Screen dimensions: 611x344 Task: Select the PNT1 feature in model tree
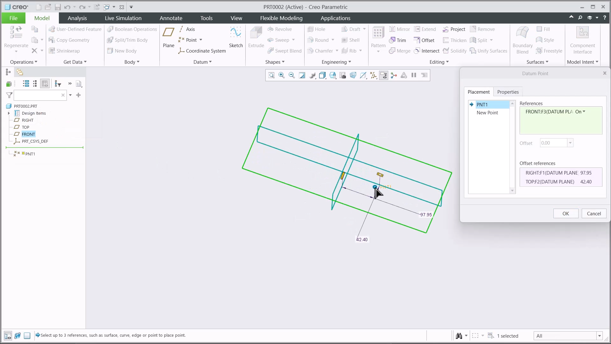click(30, 154)
